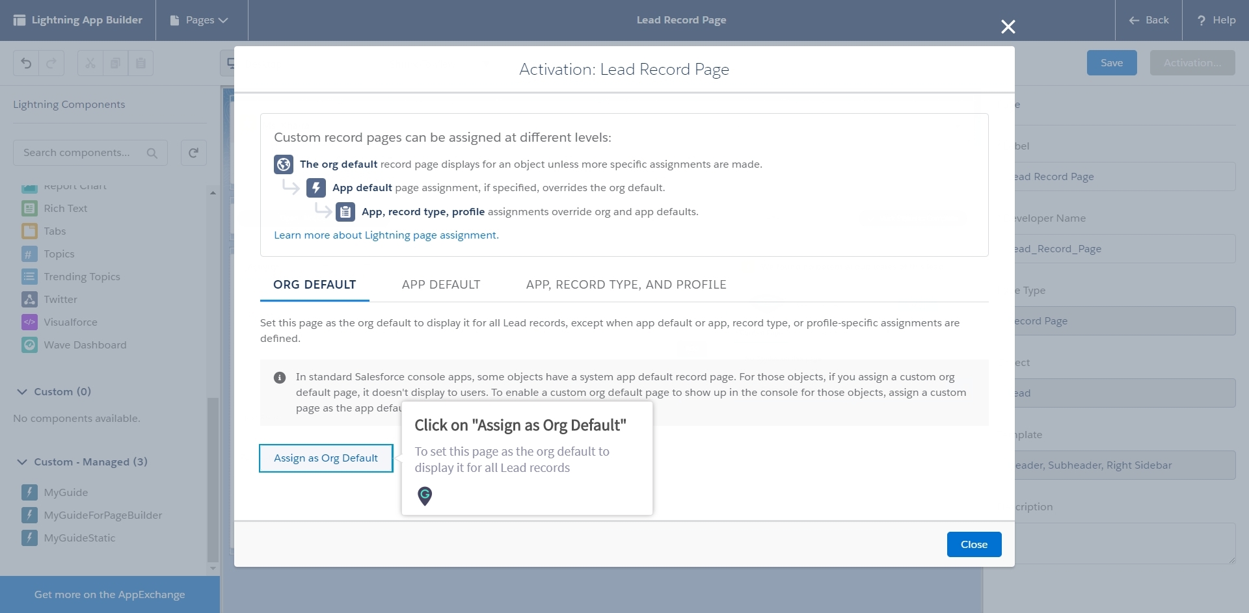
Task: Click the search magnifier icon
Action: [x=152, y=153]
